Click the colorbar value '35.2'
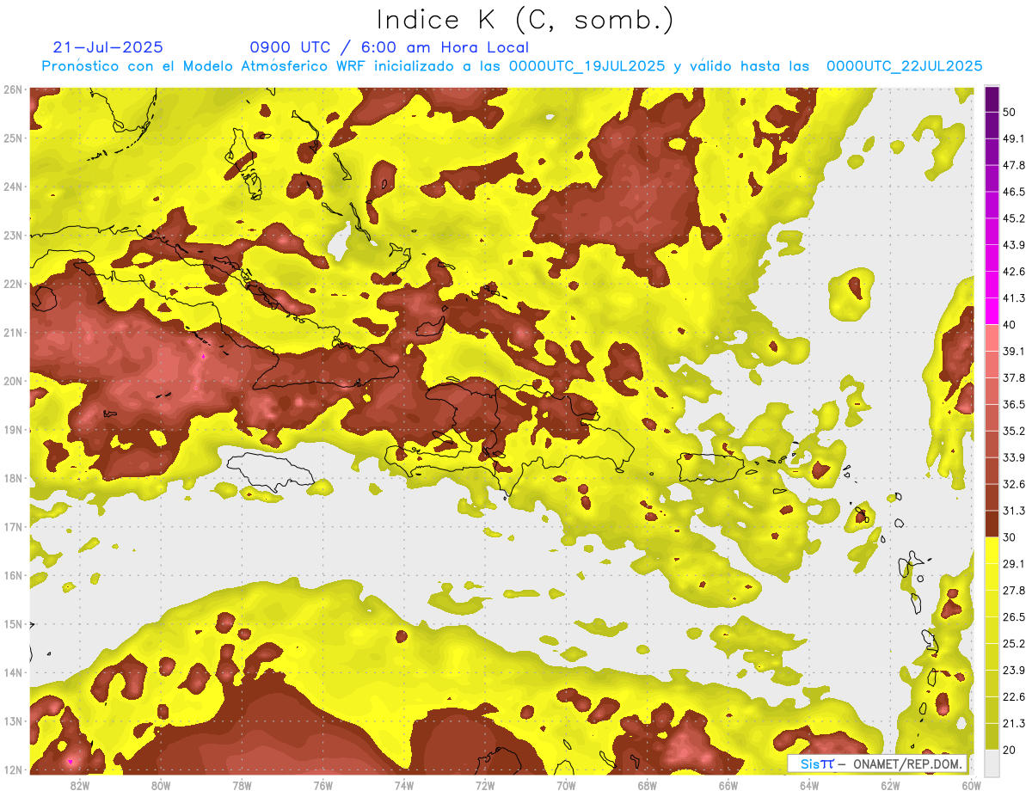This screenshot has height=797, width=1032. coord(1013,431)
